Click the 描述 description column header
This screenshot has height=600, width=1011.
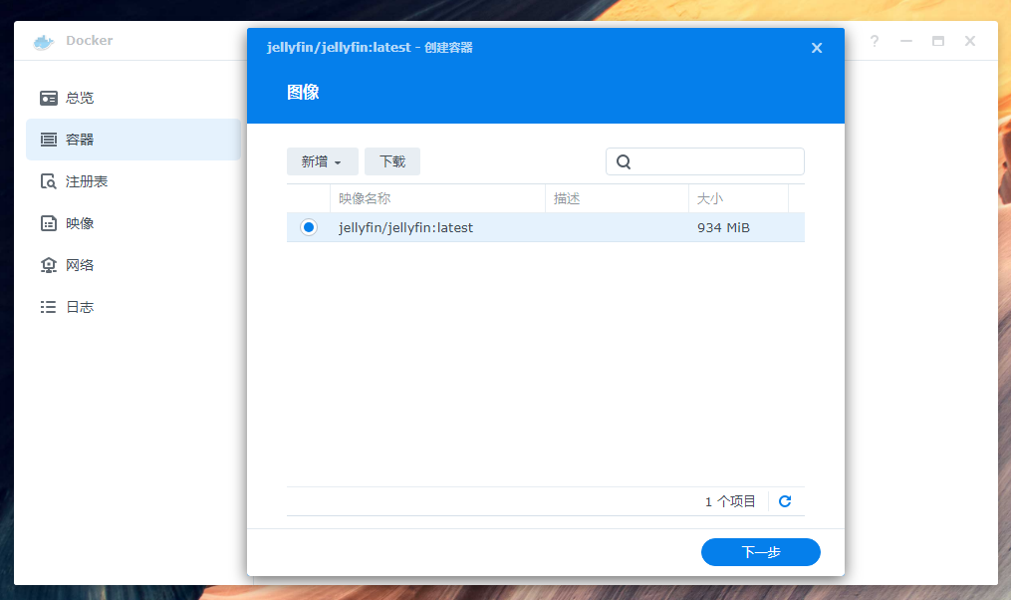click(616, 198)
